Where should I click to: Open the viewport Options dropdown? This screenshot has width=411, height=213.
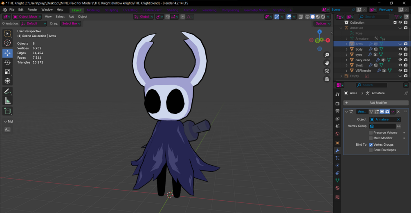(x=322, y=24)
